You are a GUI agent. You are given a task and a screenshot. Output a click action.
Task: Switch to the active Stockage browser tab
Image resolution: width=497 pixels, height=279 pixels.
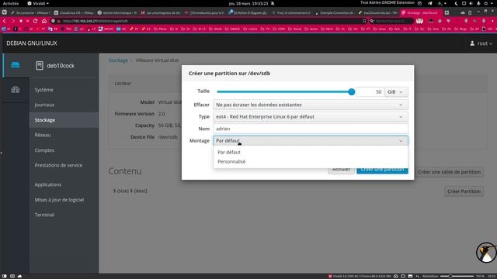pyautogui.click(x=421, y=12)
